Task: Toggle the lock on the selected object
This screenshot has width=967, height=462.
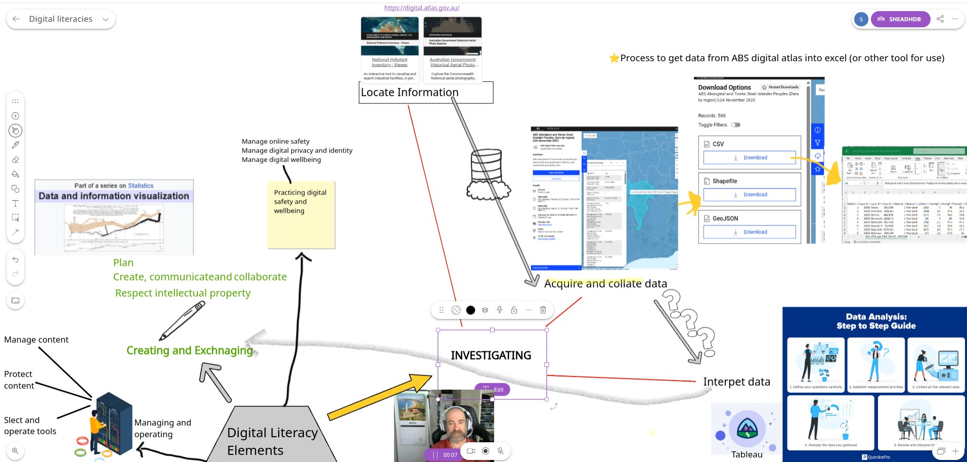Action: tap(514, 310)
